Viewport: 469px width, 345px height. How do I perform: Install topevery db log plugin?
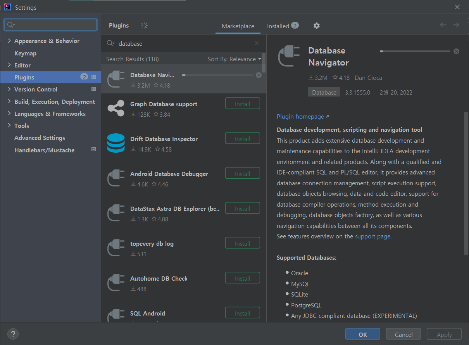click(243, 243)
